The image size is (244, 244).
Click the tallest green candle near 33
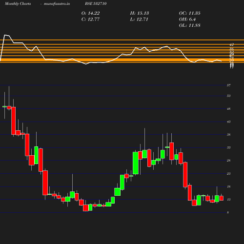pyautogui.click(x=136, y=163)
